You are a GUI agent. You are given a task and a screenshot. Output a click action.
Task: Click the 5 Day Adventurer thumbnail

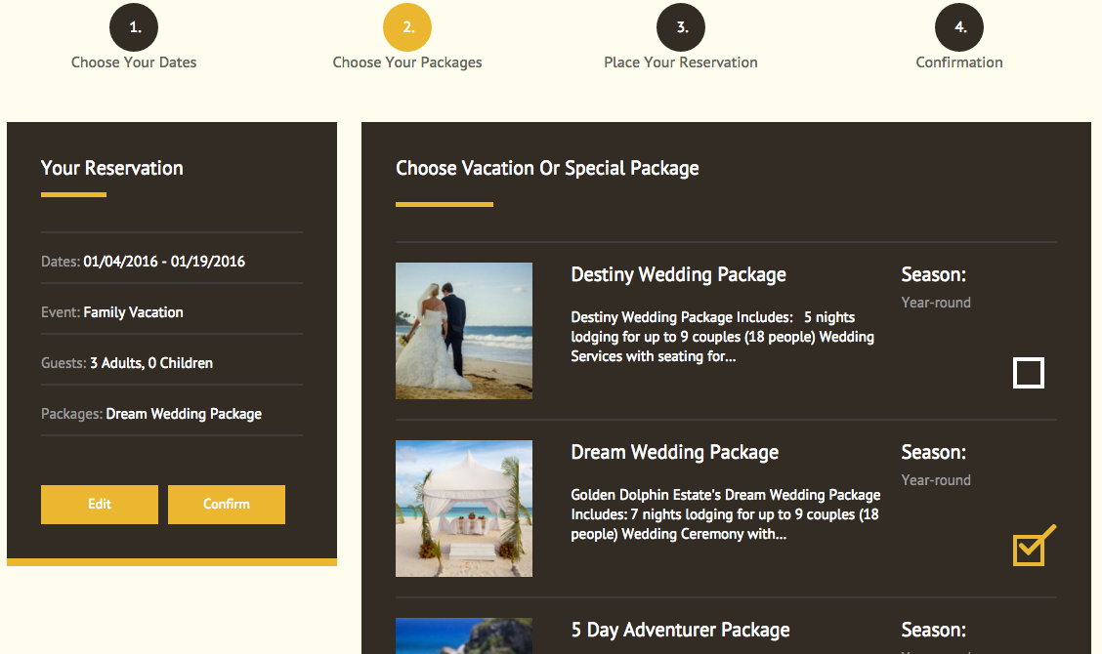click(464, 636)
